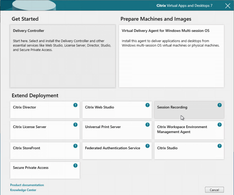The height and width of the screenshot is (195, 234).
Task: Open the Knowledge Center link
Action: click(23, 190)
